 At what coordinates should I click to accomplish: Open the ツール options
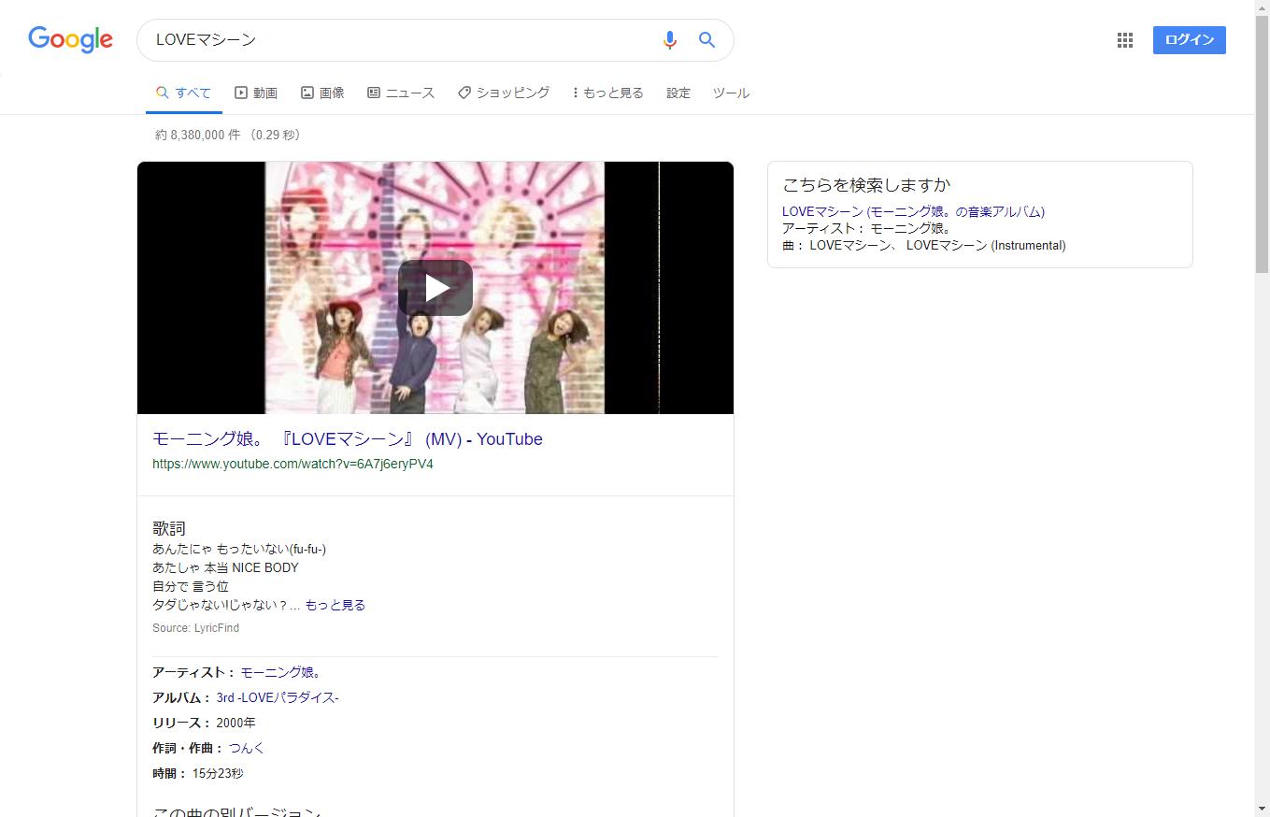coord(731,93)
